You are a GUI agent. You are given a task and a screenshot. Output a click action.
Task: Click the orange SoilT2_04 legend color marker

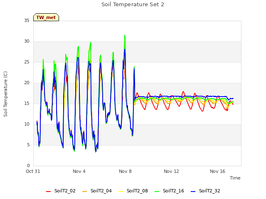coord(84,192)
